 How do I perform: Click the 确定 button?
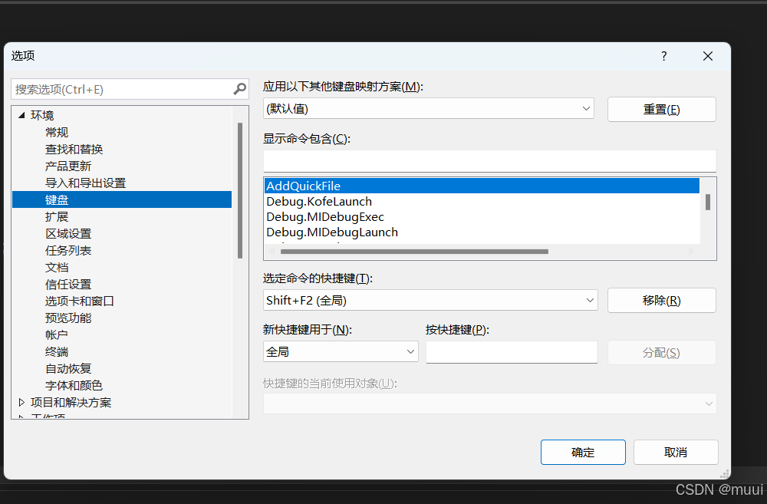(x=583, y=452)
